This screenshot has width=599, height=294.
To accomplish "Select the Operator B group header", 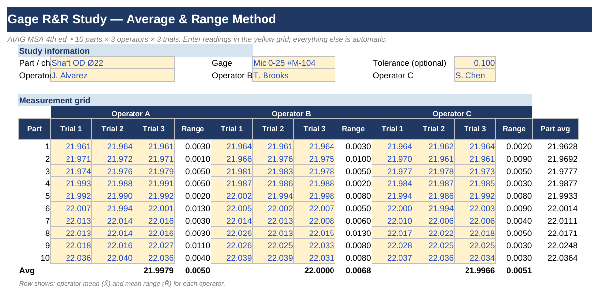I will click(x=291, y=113).
